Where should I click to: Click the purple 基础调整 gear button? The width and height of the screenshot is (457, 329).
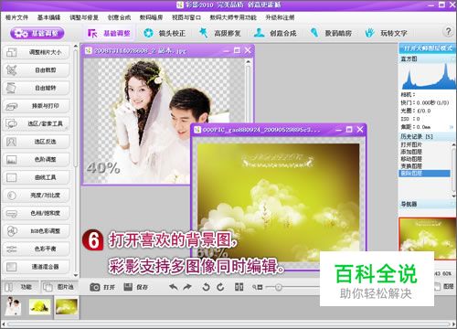(x=37, y=33)
